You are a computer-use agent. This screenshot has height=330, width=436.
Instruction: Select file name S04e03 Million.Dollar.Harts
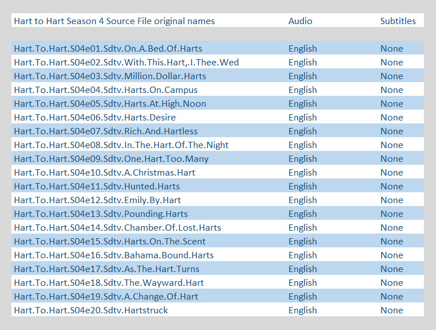click(x=110, y=76)
